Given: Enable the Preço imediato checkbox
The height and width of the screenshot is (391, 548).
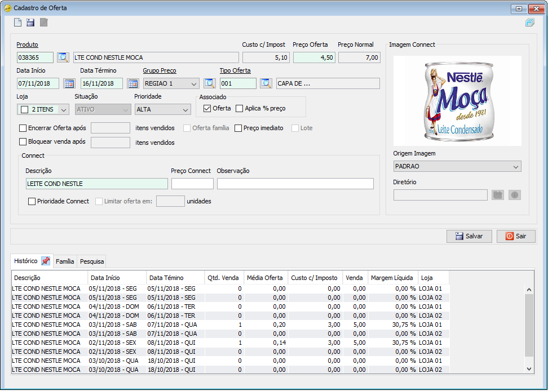Looking at the screenshot, I should point(238,128).
